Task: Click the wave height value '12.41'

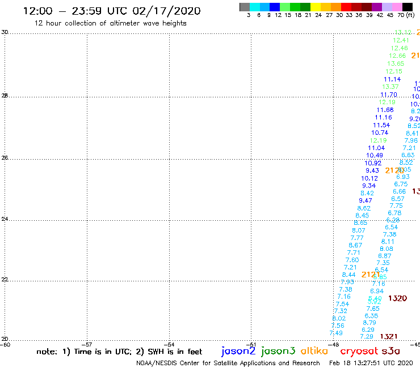Action: coord(401,40)
